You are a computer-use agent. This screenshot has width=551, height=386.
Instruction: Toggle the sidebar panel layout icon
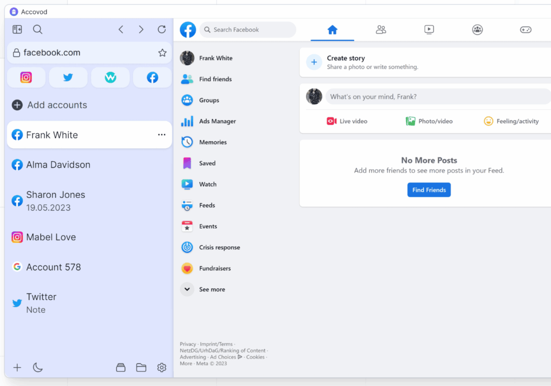coord(17,30)
